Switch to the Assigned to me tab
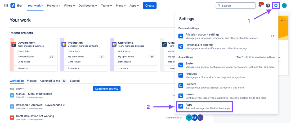291x123 pixels. [x=50, y=81]
